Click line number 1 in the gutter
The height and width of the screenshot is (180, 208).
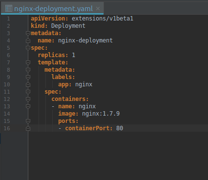8,19
